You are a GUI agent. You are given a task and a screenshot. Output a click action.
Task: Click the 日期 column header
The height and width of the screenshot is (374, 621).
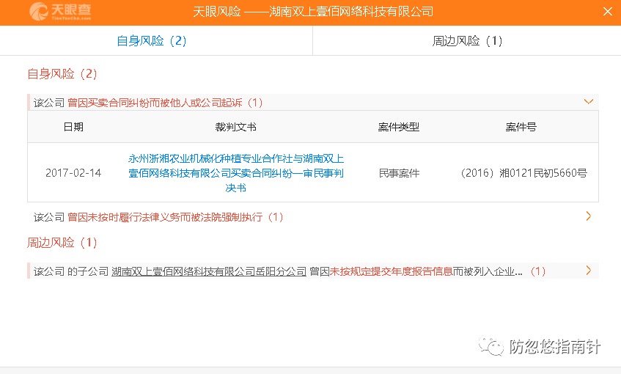73,127
